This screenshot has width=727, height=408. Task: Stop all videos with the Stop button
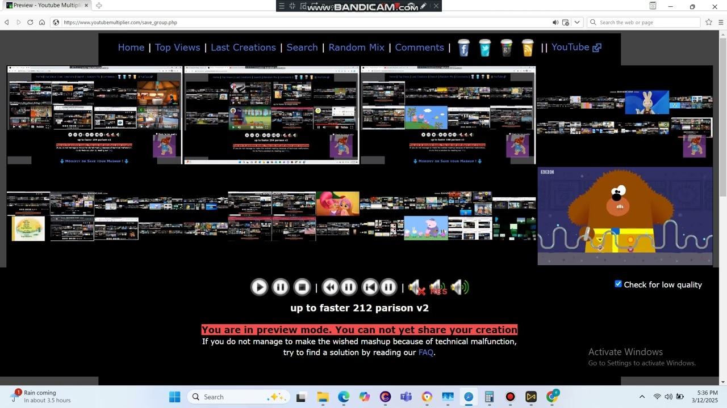coord(302,287)
